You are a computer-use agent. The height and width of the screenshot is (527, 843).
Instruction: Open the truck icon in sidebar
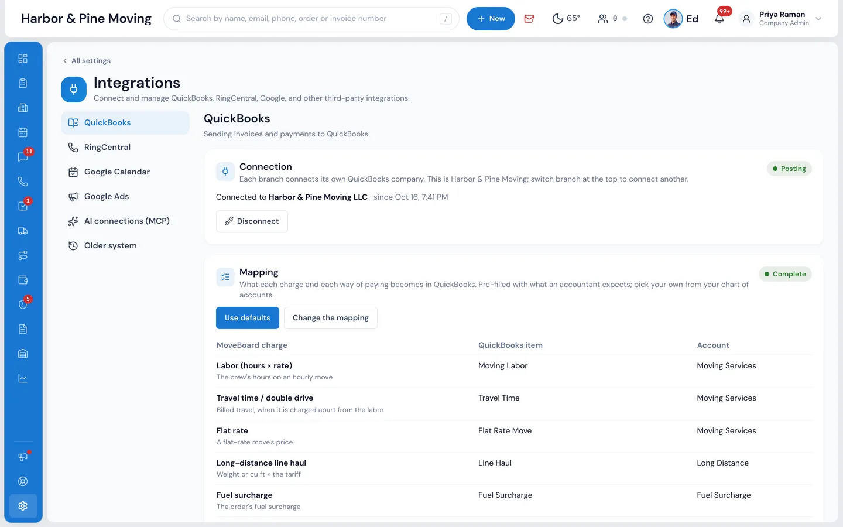pyautogui.click(x=23, y=231)
